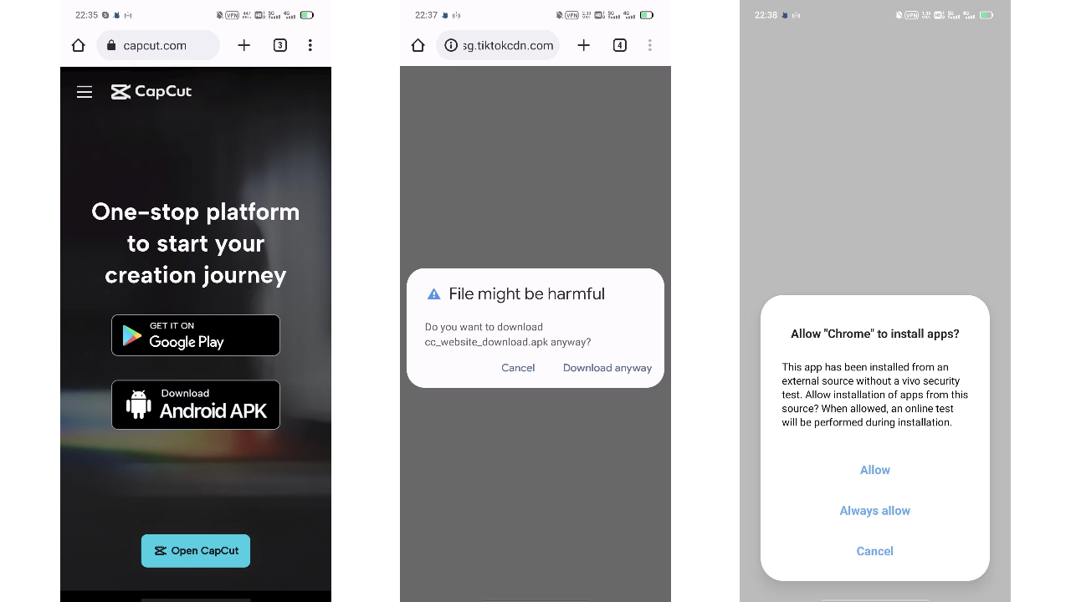Tap the Chrome home icon

tap(78, 45)
